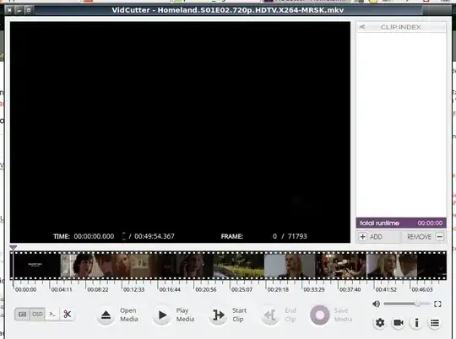Click the ADD button in clip index
This screenshot has height=339, width=456.
click(x=377, y=237)
